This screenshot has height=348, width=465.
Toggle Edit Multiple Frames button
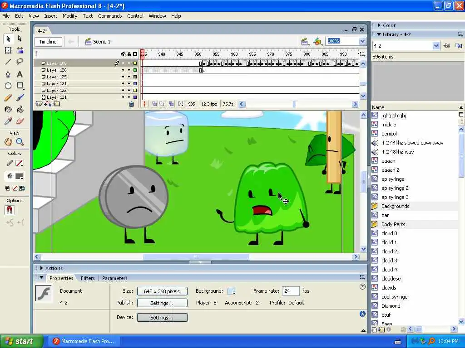point(171,104)
